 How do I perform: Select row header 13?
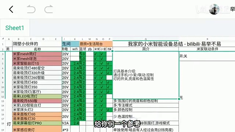tap(3, 101)
